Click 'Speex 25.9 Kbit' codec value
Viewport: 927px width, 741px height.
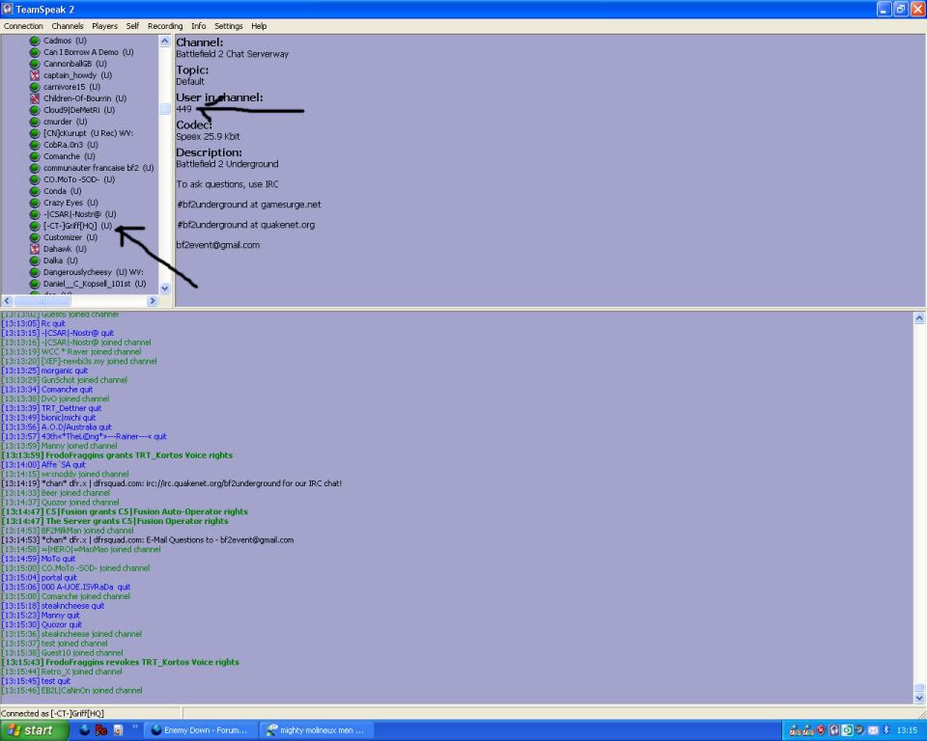click(209, 136)
